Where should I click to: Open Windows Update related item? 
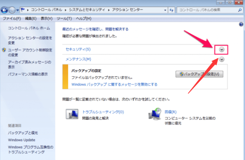pyautogui.click(x=21, y=140)
